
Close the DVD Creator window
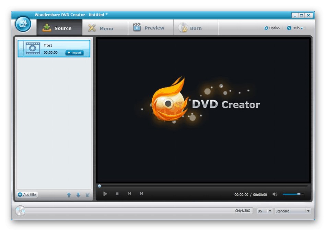(309, 15)
